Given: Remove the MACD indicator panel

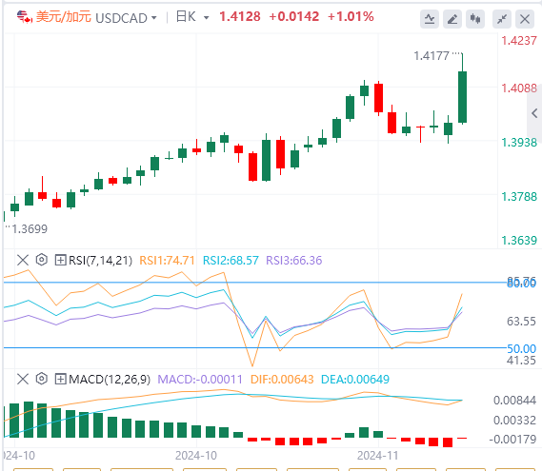Looking at the screenshot, I should 23,379.
